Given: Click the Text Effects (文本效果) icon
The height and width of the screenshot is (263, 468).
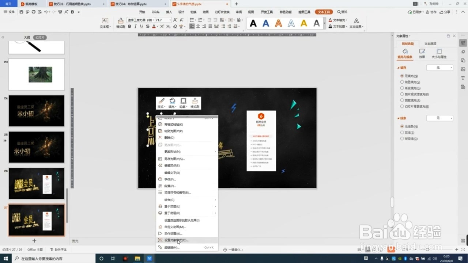Looking at the screenshot, I should pyautogui.click(x=356, y=21).
